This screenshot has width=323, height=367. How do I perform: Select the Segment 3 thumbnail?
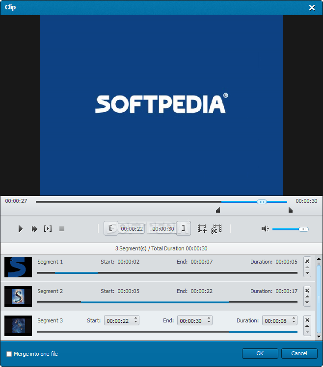click(18, 326)
